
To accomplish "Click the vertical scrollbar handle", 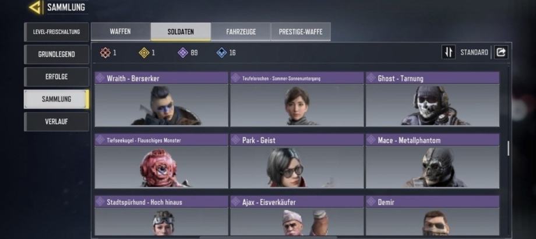I will pyautogui.click(x=508, y=149).
